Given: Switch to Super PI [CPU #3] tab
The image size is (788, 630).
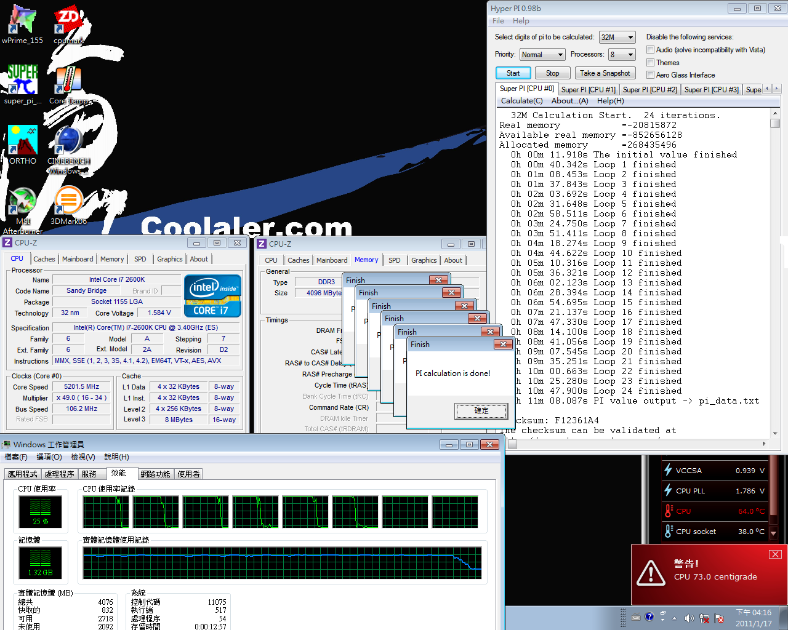Looking at the screenshot, I should click(x=712, y=90).
